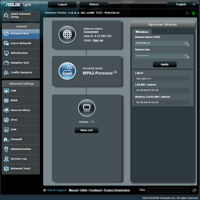Click the AiProtection shield icon

click(6, 53)
